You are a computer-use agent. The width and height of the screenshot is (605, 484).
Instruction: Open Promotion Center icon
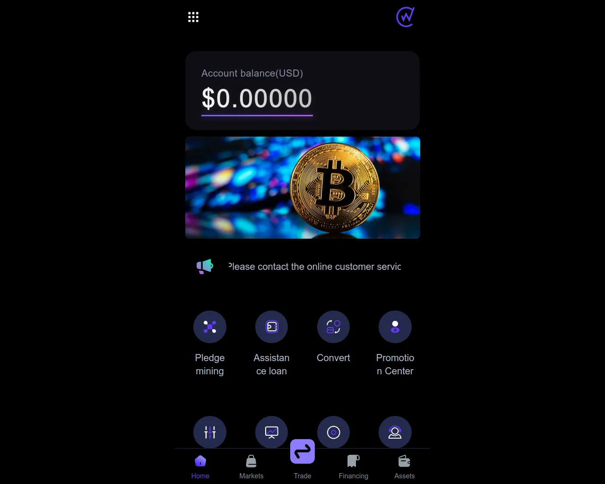pyautogui.click(x=395, y=327)
